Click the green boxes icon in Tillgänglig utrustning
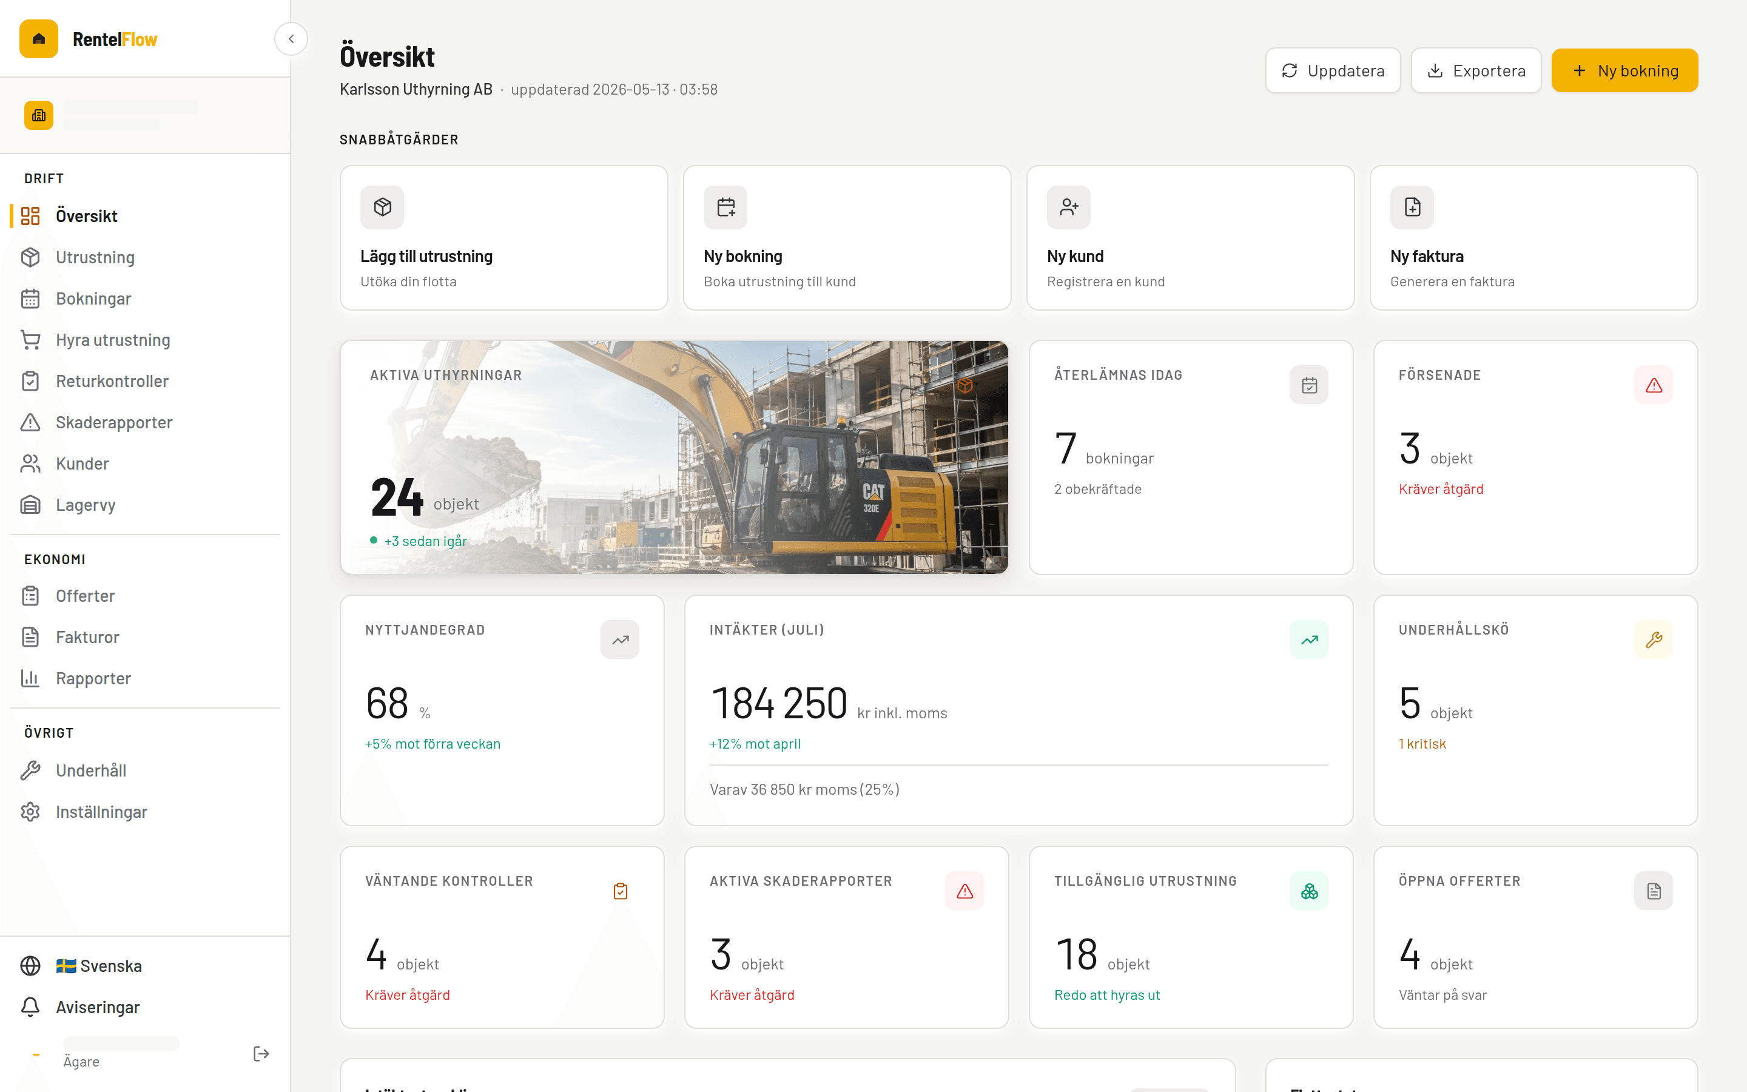Screen dimensions: 1747x1092 pyautogui.click(x=1309, y=891)
